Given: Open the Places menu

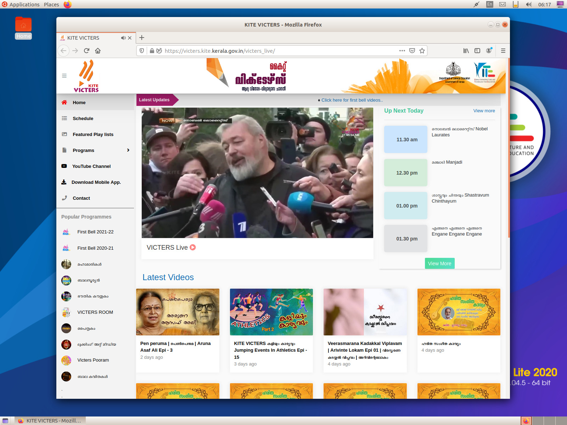Looking at the screenshot, I should pos(51,4).
